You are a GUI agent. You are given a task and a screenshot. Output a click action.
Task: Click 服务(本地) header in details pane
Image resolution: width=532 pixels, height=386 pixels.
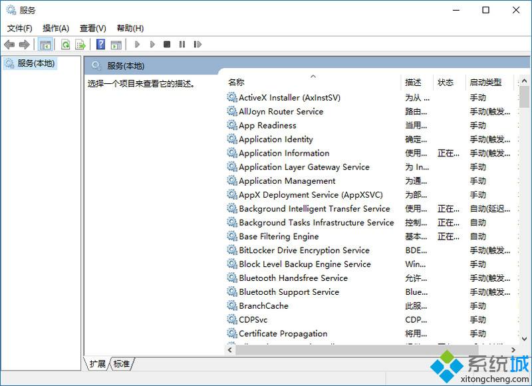(126, 66)
